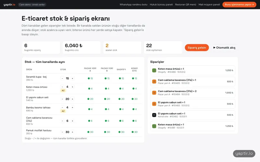This screenshot has width=260, height=162.
Task: Increase stock for Seramik kupa · bej
Action: coord(72,78)
